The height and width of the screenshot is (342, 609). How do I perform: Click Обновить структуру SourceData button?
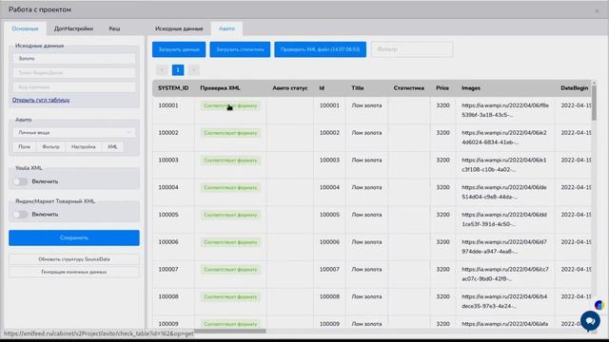74,259
